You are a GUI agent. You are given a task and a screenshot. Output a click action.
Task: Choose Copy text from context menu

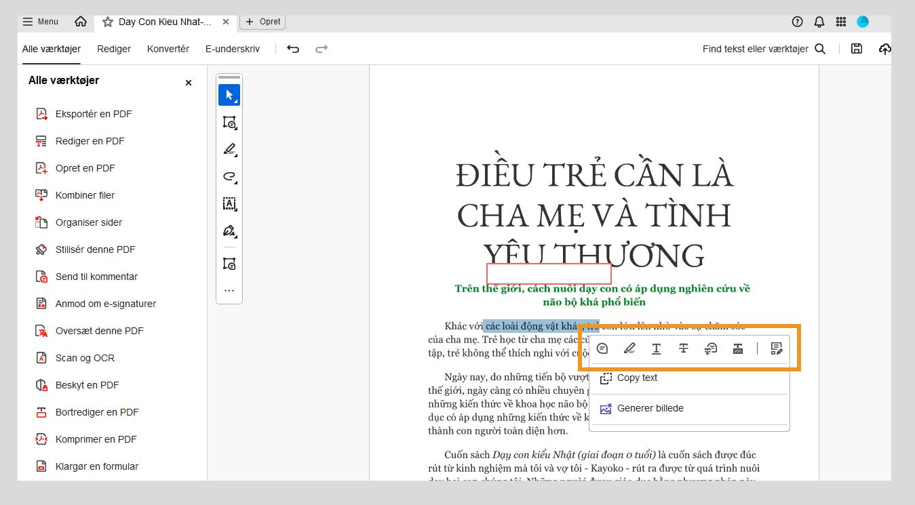(637, 378)
